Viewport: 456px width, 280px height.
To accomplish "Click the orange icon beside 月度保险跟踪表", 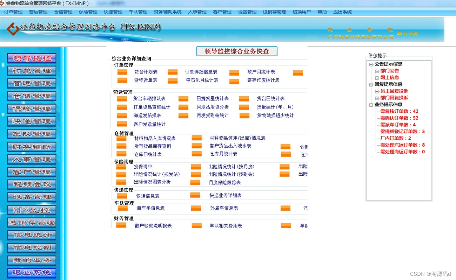I will 195,182.
